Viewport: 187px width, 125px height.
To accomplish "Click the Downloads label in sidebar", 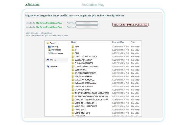I will (x=56, y=50).
